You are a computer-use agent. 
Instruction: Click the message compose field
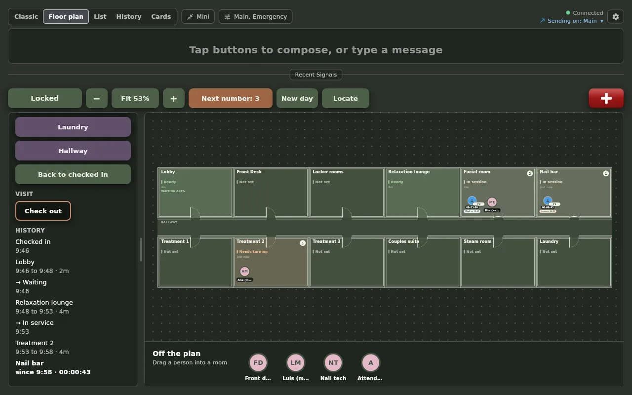[316, 46]
